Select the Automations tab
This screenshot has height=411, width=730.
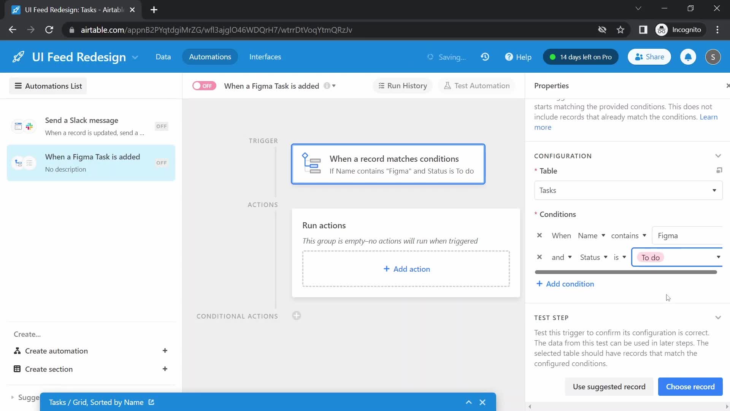[210, 57]
